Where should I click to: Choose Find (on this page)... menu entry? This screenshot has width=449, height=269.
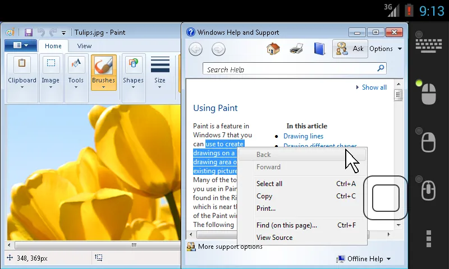[303, 225]
